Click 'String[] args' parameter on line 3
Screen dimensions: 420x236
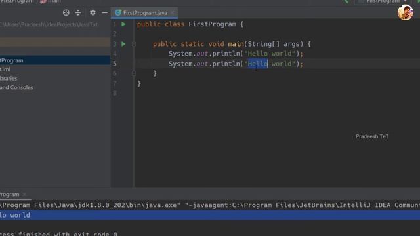point(273,44)
